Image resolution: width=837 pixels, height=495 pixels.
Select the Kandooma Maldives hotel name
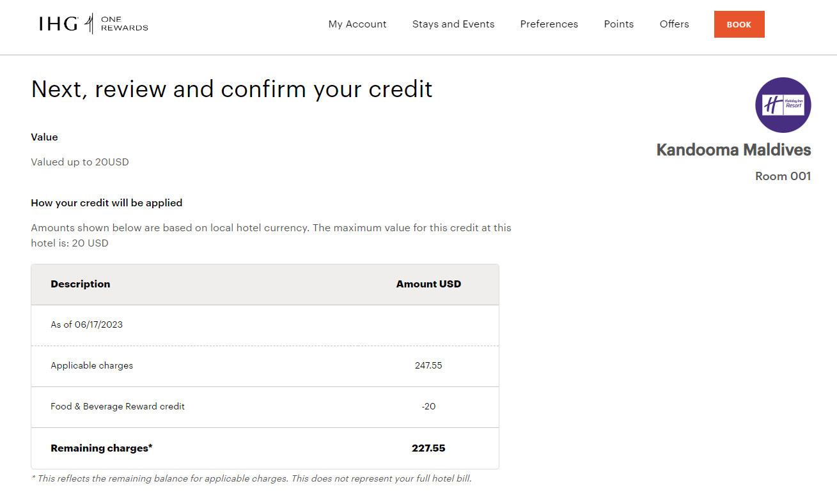(x=733, y=150)
